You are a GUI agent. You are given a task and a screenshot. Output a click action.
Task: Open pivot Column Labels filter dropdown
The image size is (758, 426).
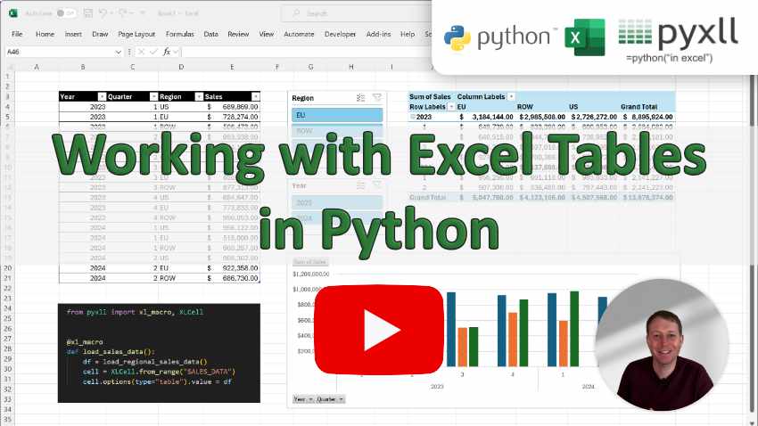pyautogui.click(x=511, y=96)
